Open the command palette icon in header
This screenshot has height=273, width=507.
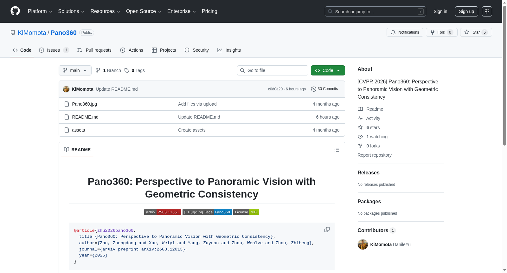coord(487,11)
